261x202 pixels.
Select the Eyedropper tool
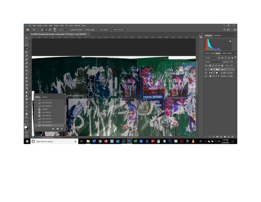point(26,56)
